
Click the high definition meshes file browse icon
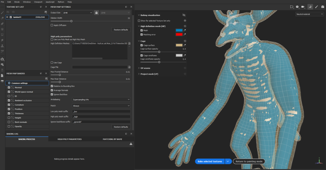point(129,43)
